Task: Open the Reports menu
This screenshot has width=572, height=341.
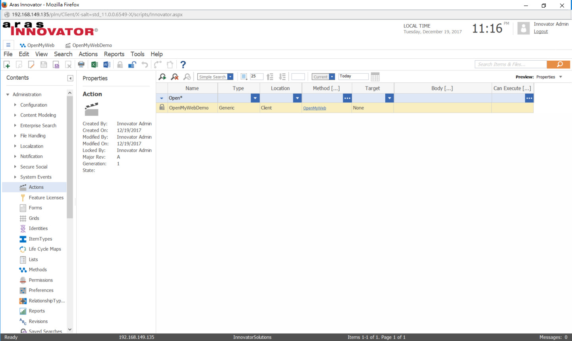Action: (x=114, y=54)
